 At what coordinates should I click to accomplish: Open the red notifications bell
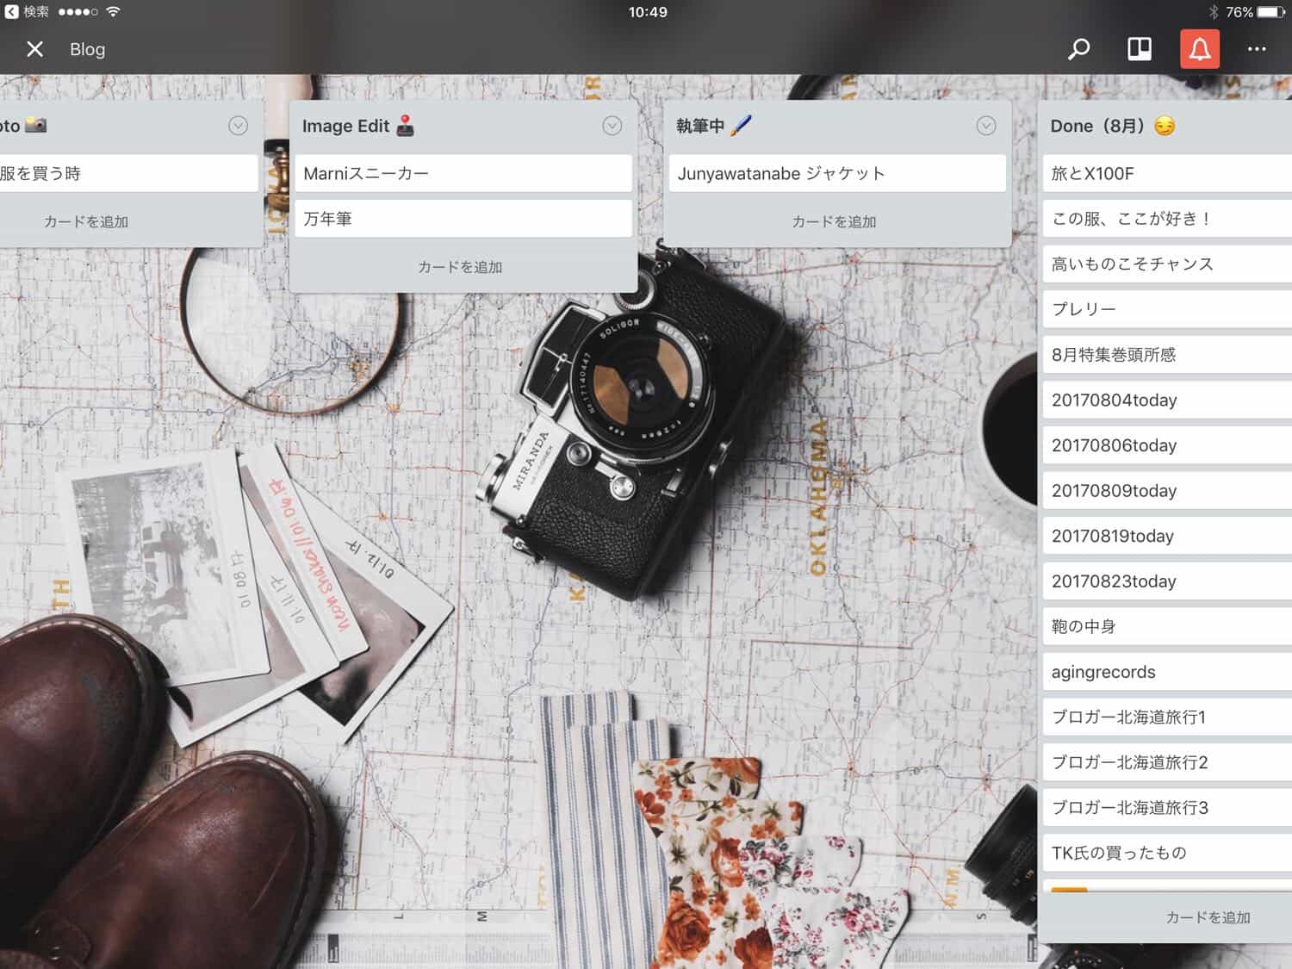click(x=1200, y=49)
